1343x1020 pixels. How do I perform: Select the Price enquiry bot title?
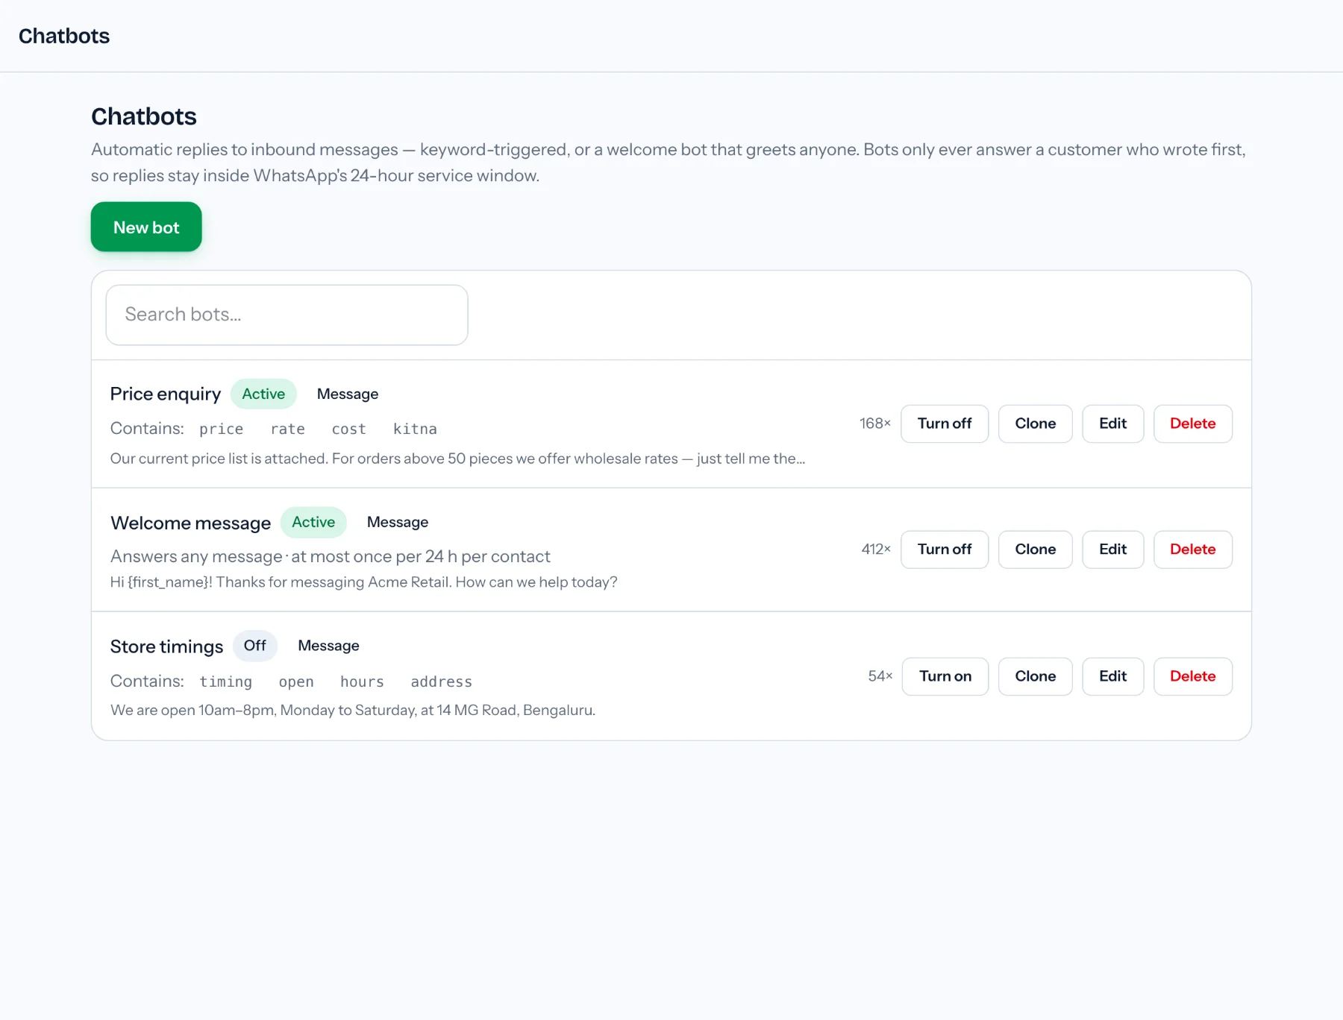[x=166, y=394]
